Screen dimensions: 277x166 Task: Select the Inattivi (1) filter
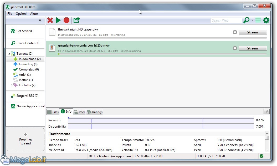[x=26, y=80]
